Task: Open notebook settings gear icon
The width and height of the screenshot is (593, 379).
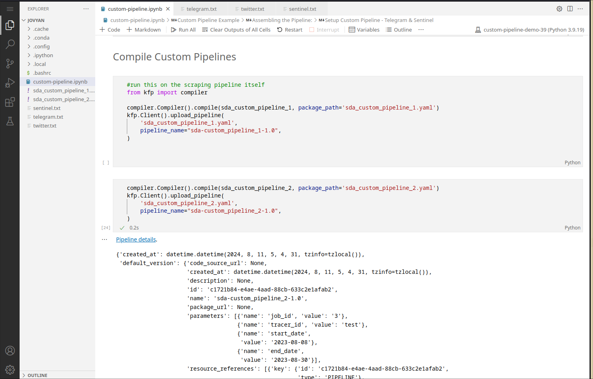Action: pyautogui.click(x=559, y=9)
